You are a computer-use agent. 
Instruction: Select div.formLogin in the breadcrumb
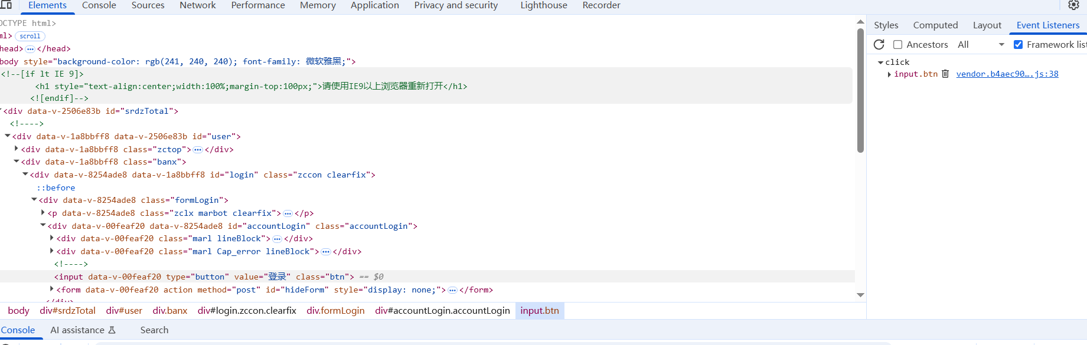(335, 311)
